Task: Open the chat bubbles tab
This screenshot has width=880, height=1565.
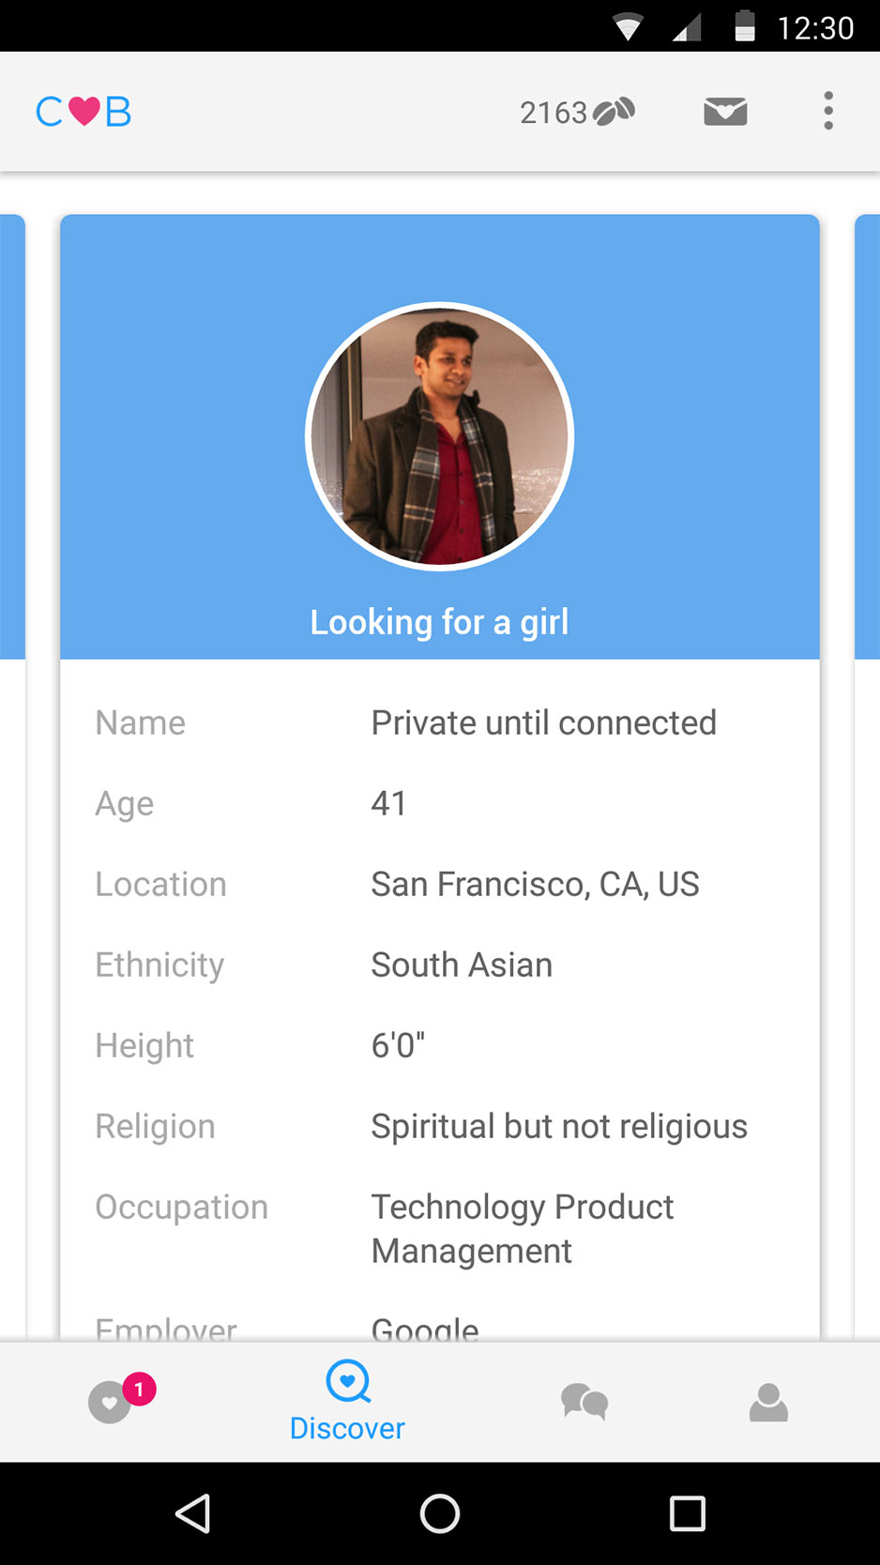Action: point(584,1402)
